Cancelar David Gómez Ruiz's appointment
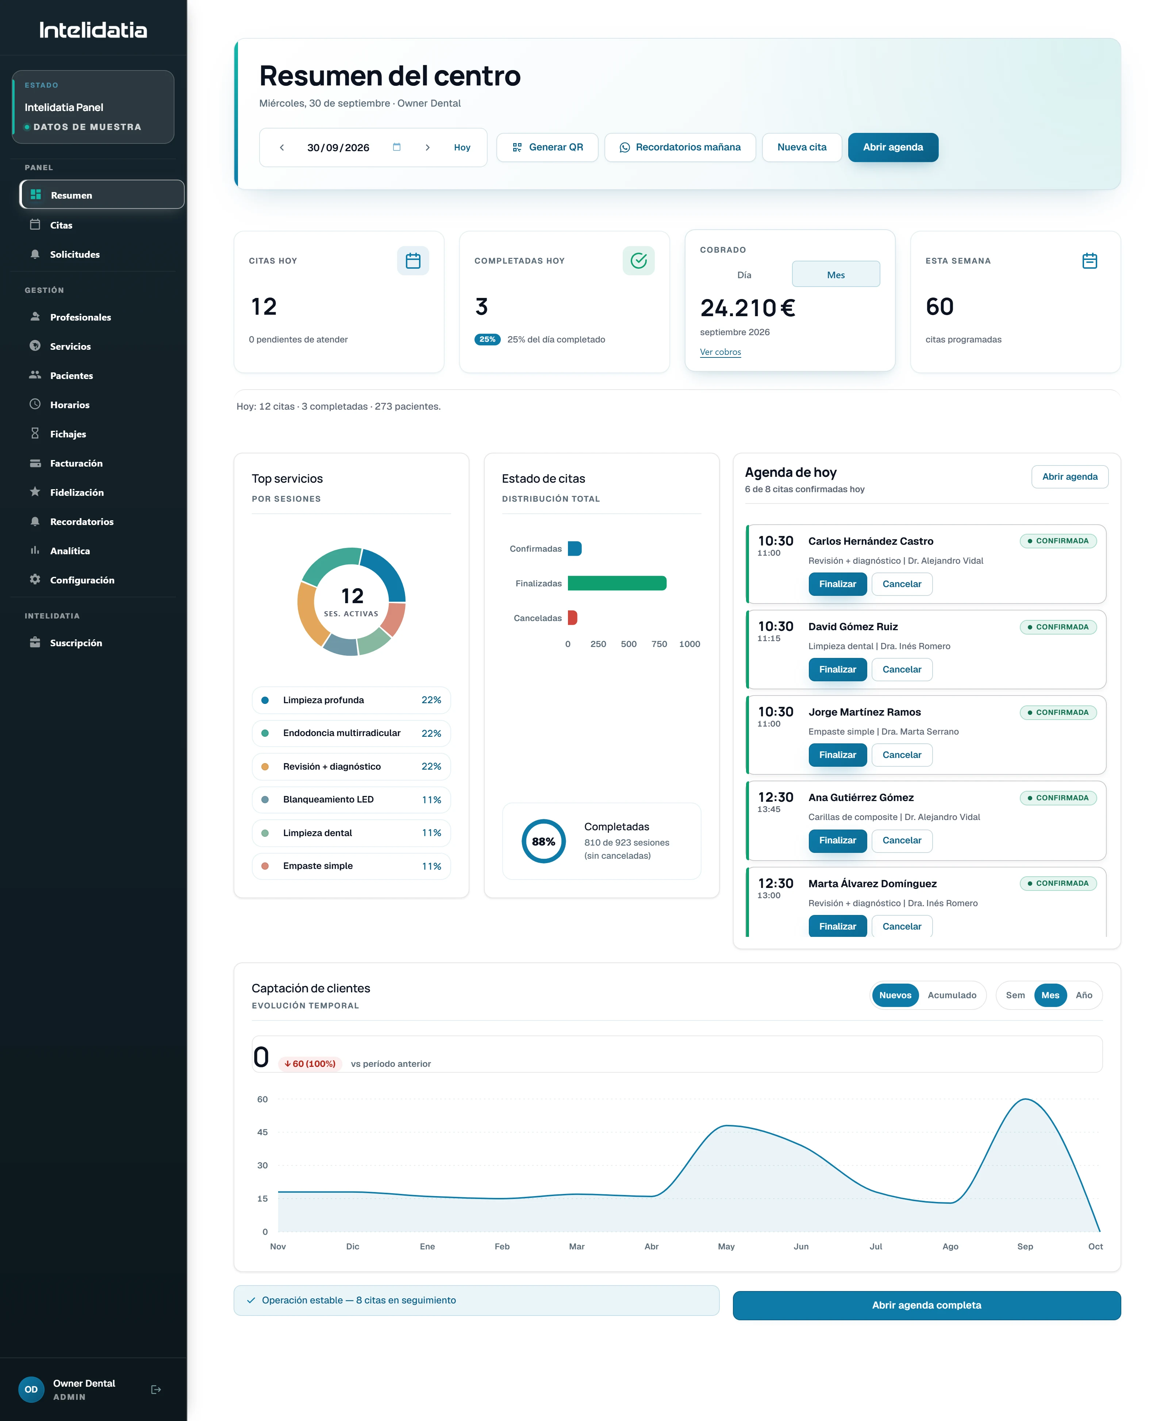Viewport: 1168px width, 1421px height. 902,670
